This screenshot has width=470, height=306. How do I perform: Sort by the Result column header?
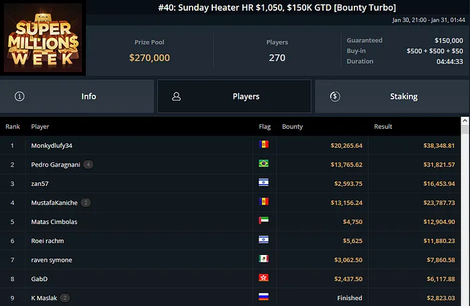(383, 126)
